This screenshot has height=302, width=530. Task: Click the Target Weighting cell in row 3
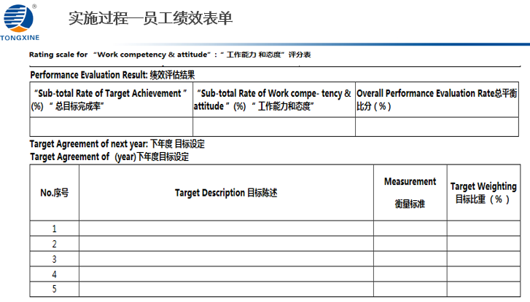[x=483, y=259]
